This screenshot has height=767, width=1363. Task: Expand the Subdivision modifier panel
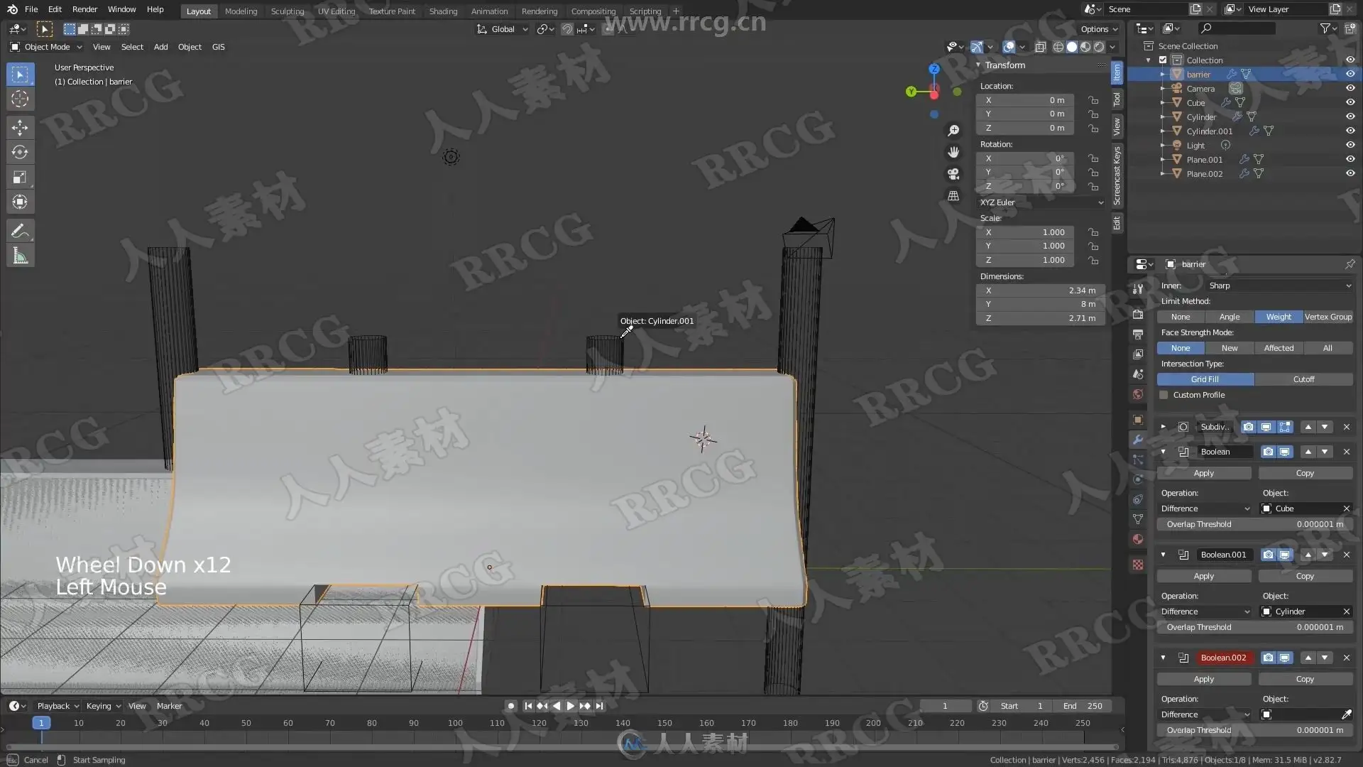click(1163, 427)
